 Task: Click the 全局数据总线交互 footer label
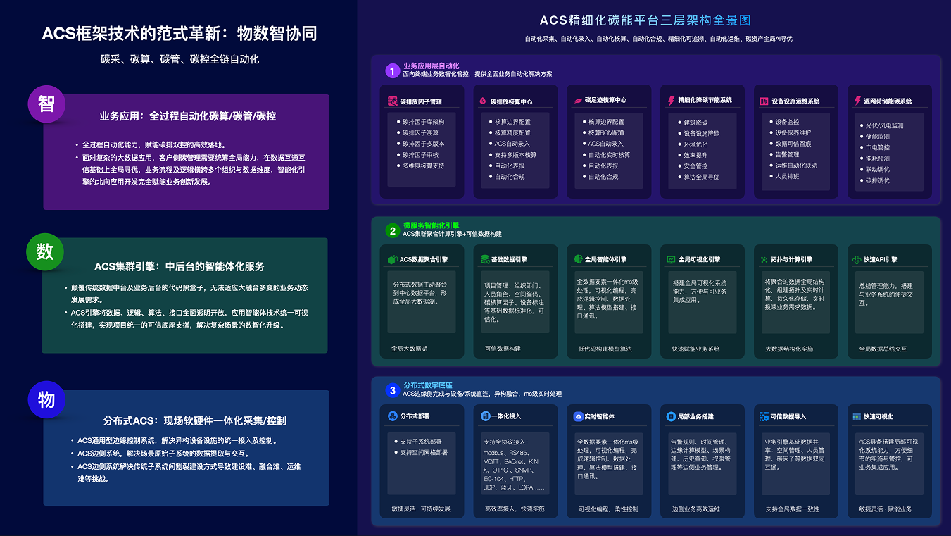883,349
